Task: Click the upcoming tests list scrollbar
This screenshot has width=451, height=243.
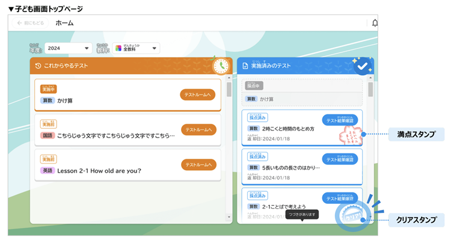Action: pos(229,90)
